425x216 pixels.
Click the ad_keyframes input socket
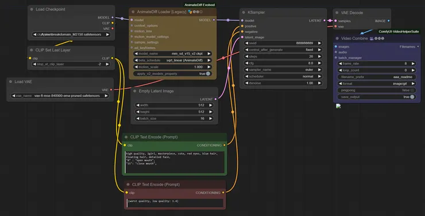click(132, 48)
